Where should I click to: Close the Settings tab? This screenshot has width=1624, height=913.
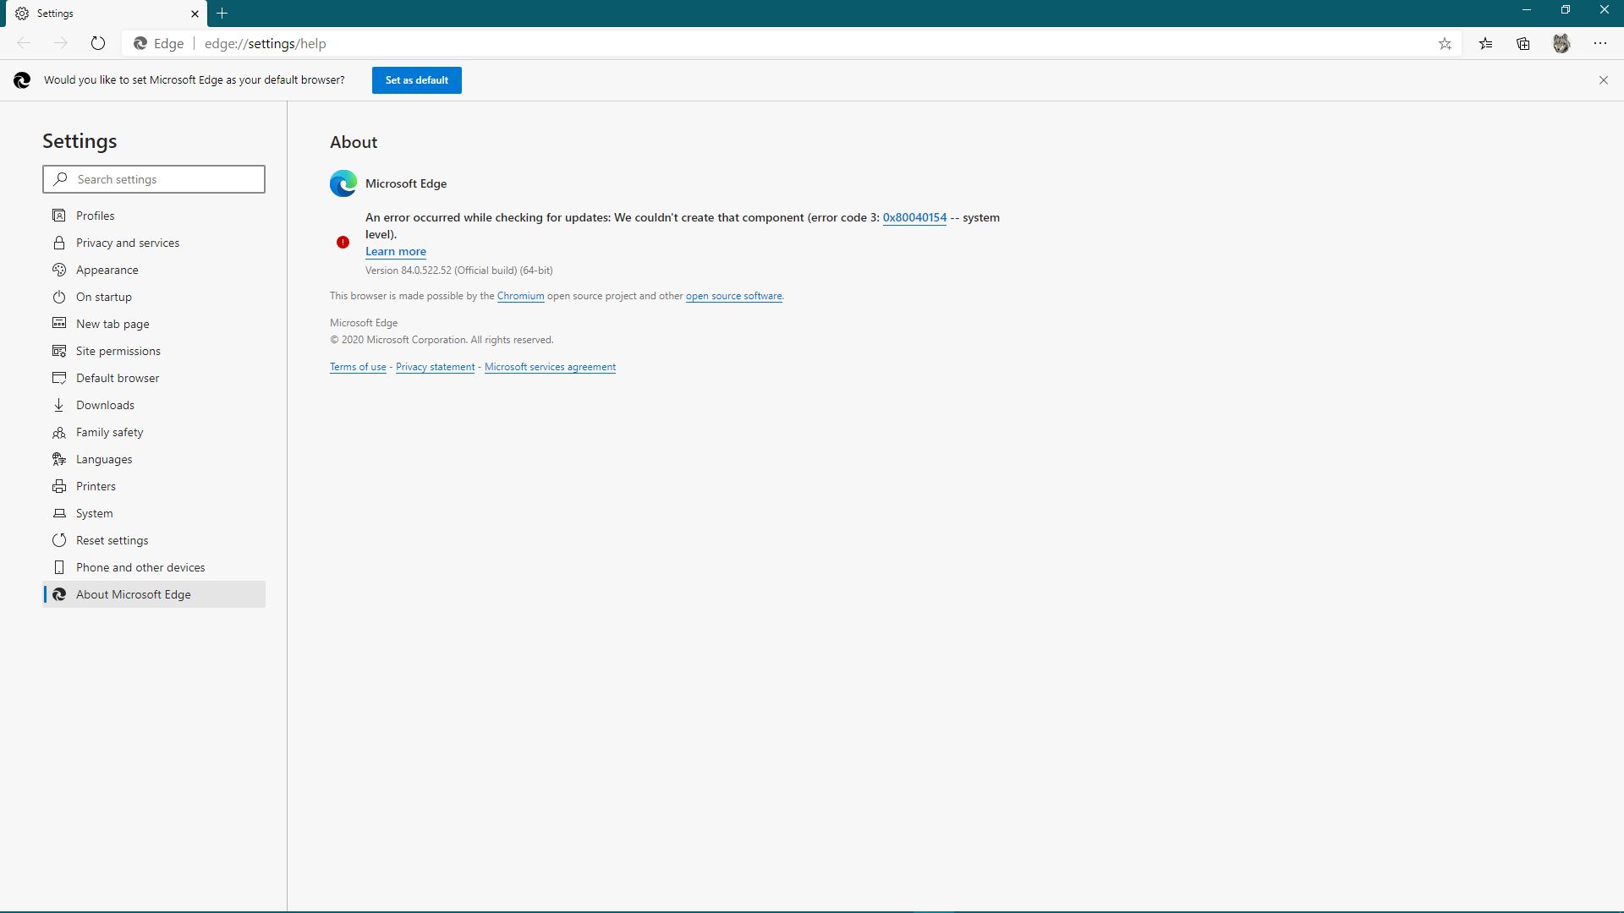195,14
